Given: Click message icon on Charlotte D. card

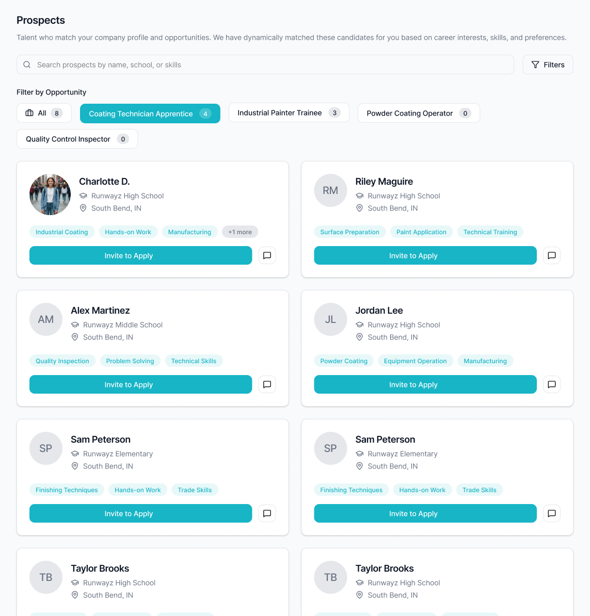Looking at the screenshot, I should pos(267,255).
